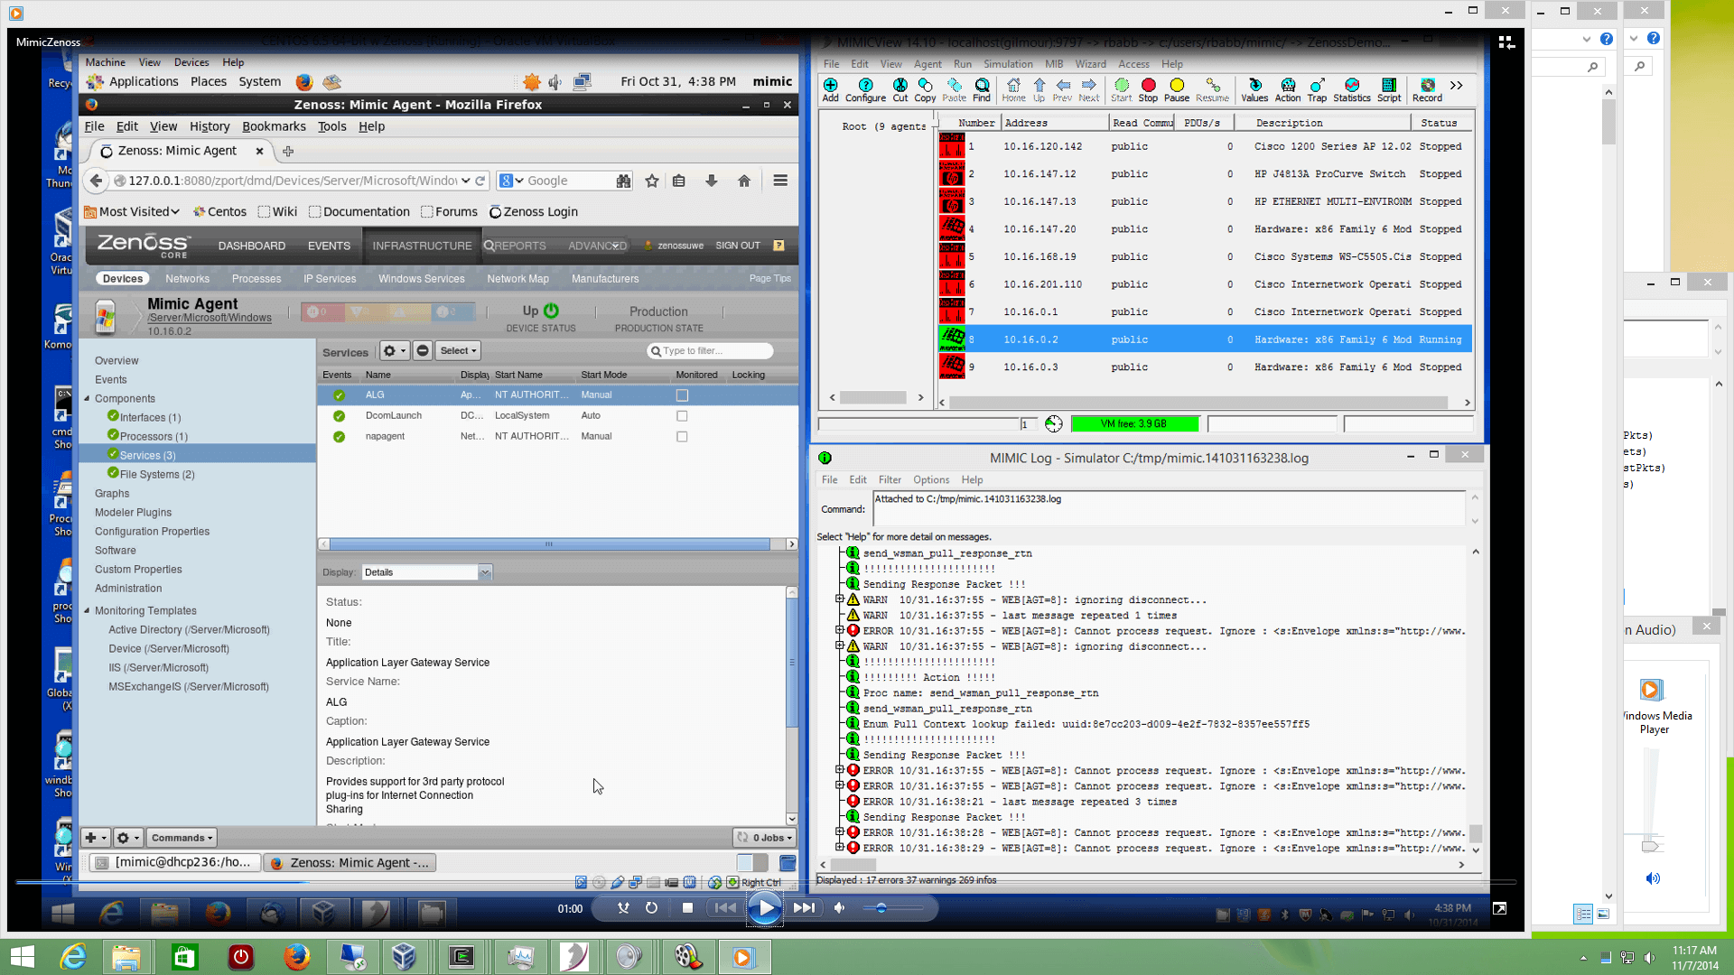Click the Cut icon in MIMICView toolbar
Viewport: 1734px width, 975px height.
coord(900,89)
